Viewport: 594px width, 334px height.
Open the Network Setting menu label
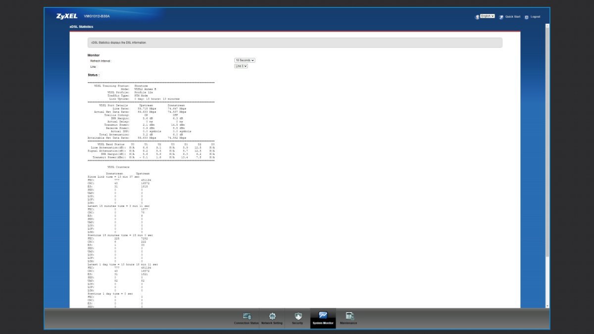click(x=272, y=323)
